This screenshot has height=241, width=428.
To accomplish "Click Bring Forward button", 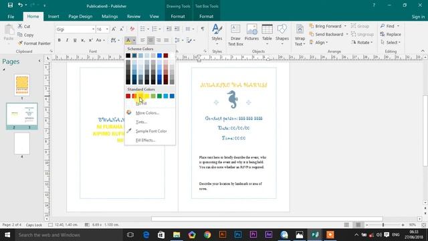I will coord(325,26).
